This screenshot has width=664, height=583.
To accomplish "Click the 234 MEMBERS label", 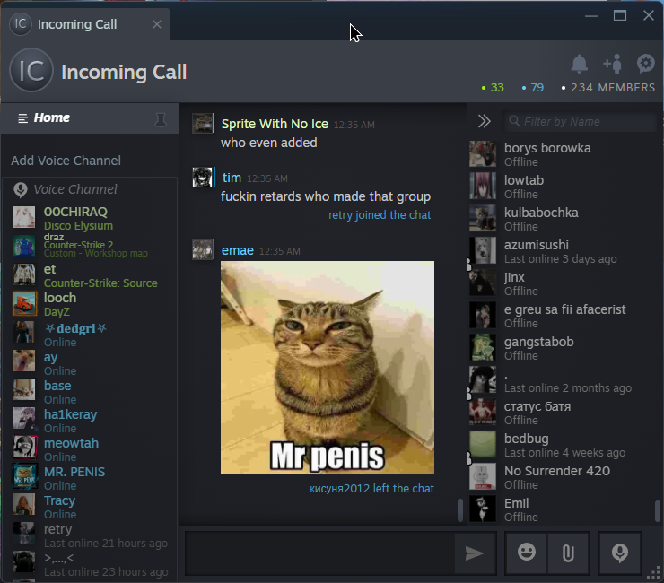I will pos(608,88).
